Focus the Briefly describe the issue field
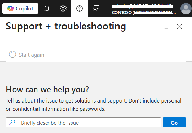The width and height of the screenshot is (192, 133). pyautogui.click(x=83, y=122)
